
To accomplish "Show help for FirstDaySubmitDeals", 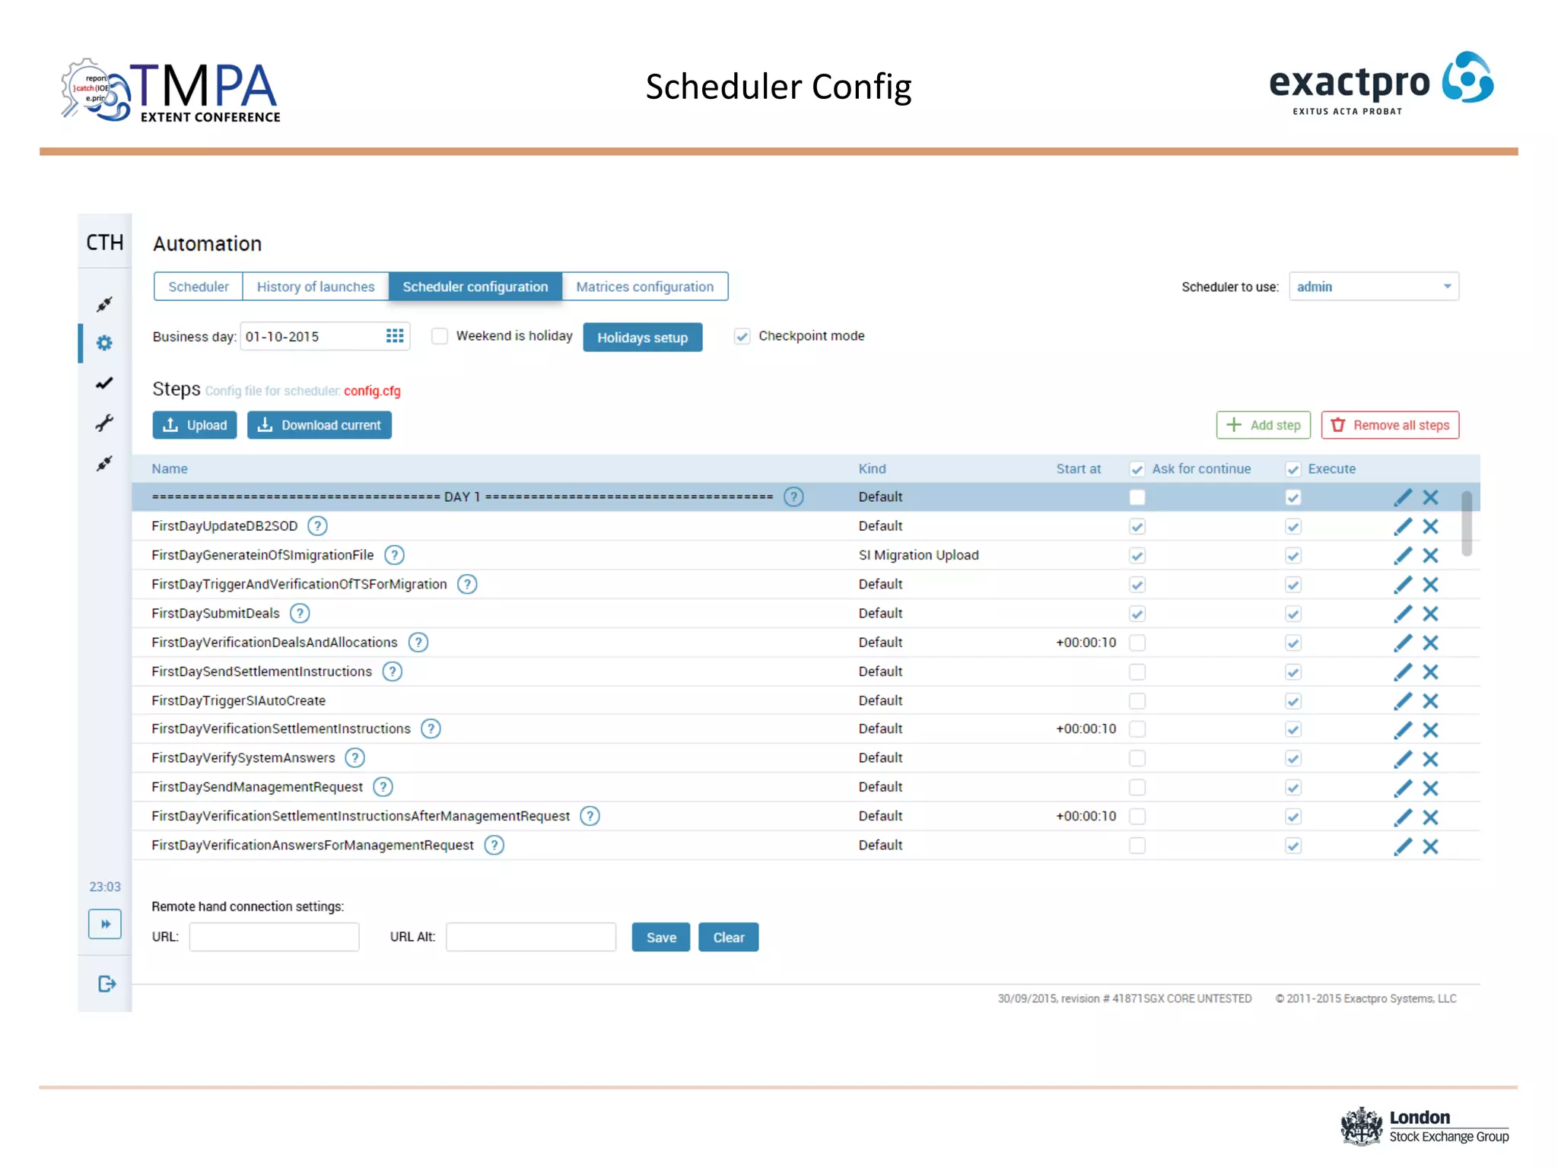I will pyautogui.click(x=300, y=614).
